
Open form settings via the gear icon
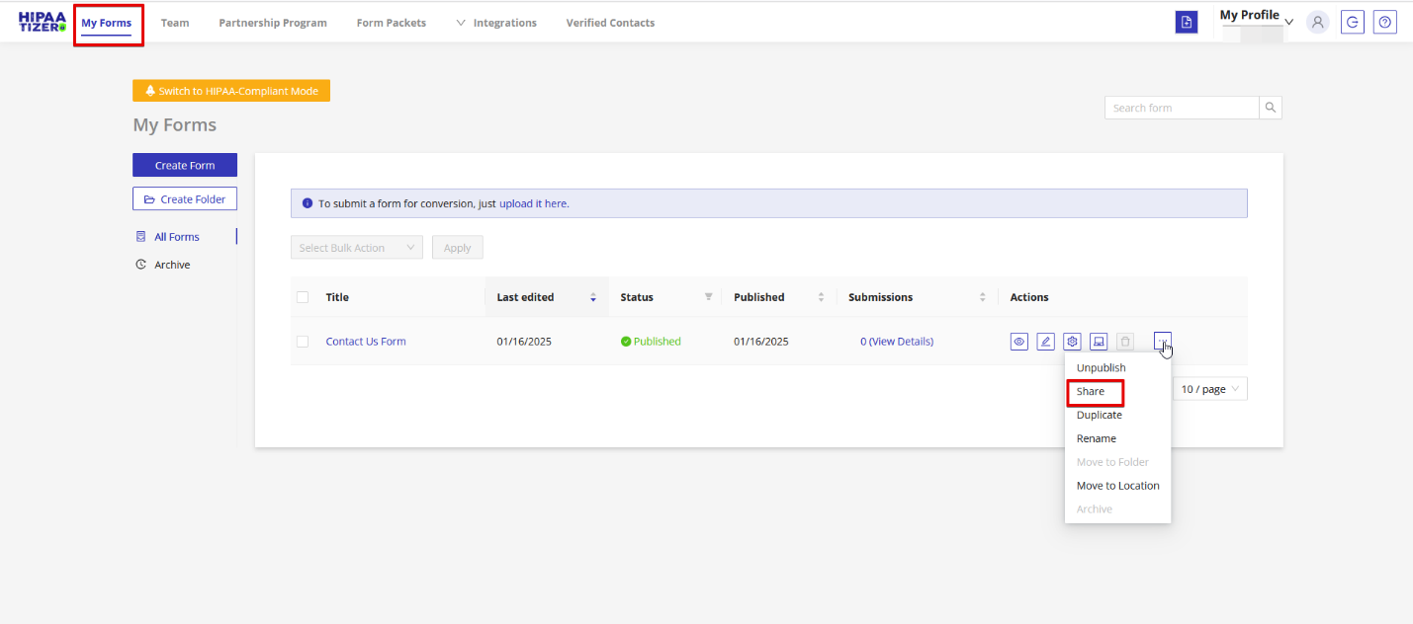click(x=1072, y=342)
